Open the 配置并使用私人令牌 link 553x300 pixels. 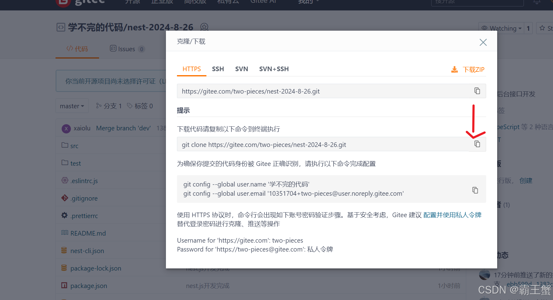tap(452, 215)
